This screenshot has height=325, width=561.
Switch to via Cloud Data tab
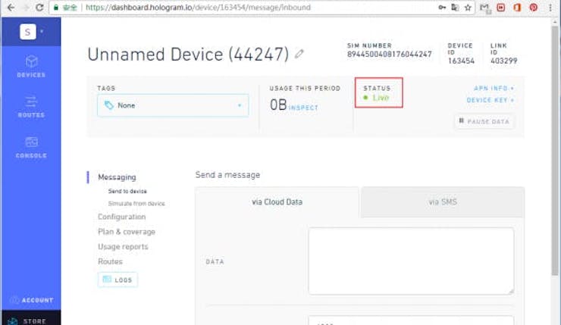point(277,202)
